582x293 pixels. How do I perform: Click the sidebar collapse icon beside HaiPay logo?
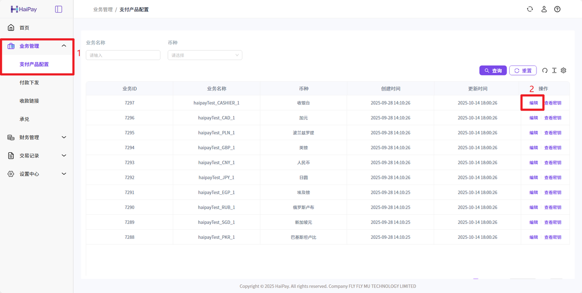tap(59, 9)
